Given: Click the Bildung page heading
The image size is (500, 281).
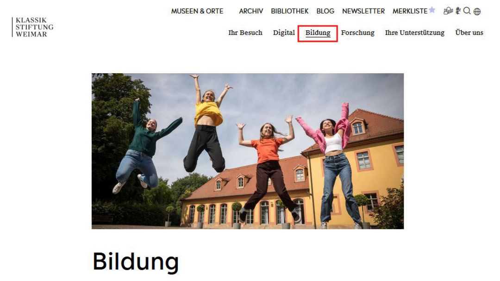Looking at the screenshot, I should point(136,261).
